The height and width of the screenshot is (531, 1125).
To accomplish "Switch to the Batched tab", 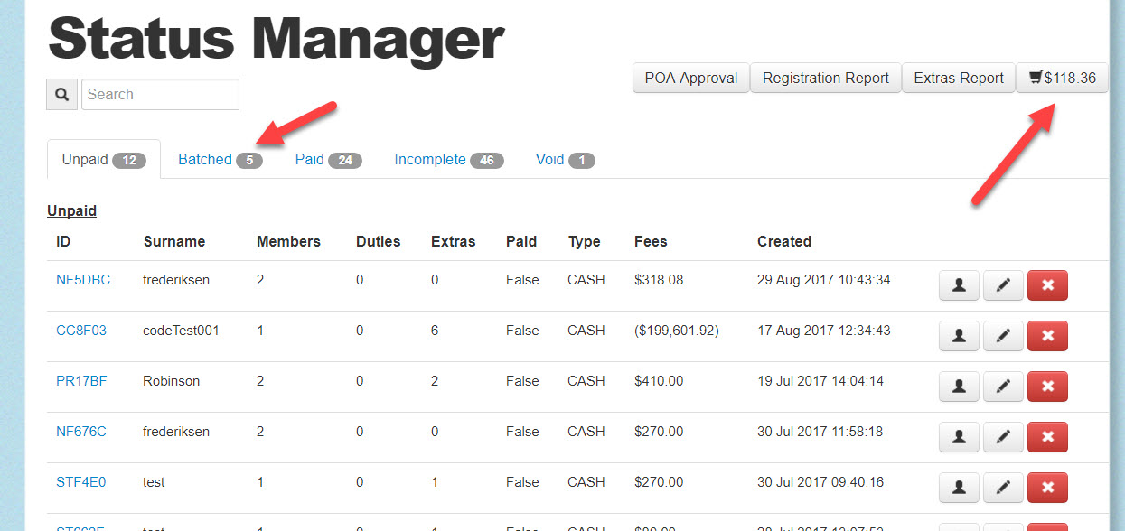I will pyautogui.click(x=220, y=160).
